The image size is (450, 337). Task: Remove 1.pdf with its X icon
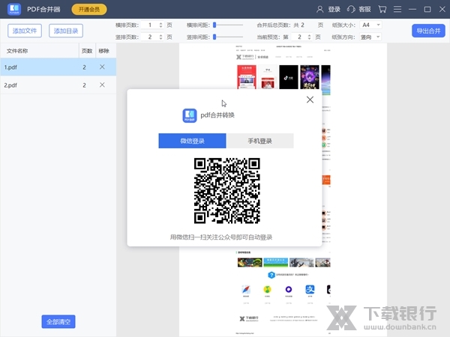click(x=102, y=67)
